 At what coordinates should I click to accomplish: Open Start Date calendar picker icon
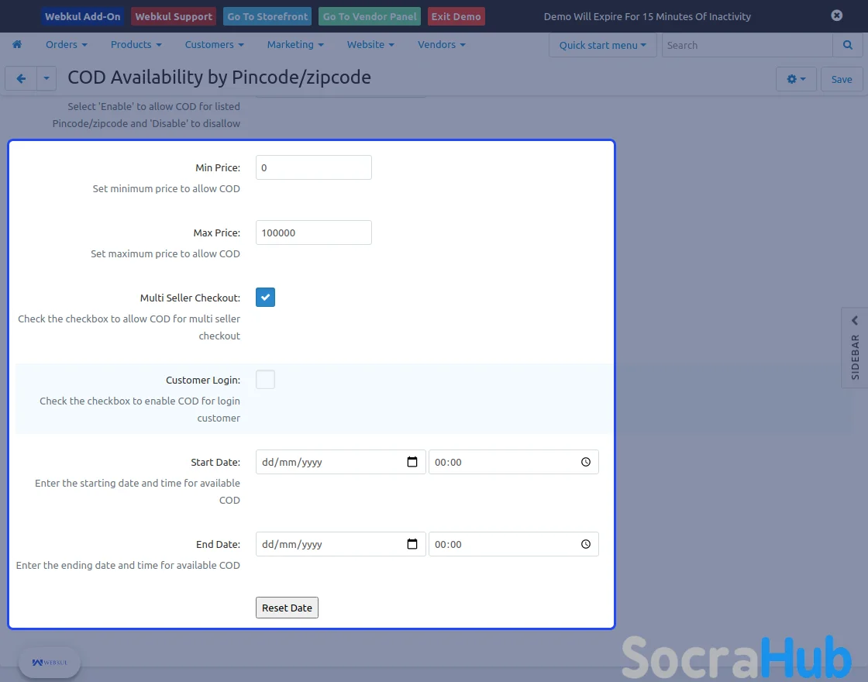[412, 462]
